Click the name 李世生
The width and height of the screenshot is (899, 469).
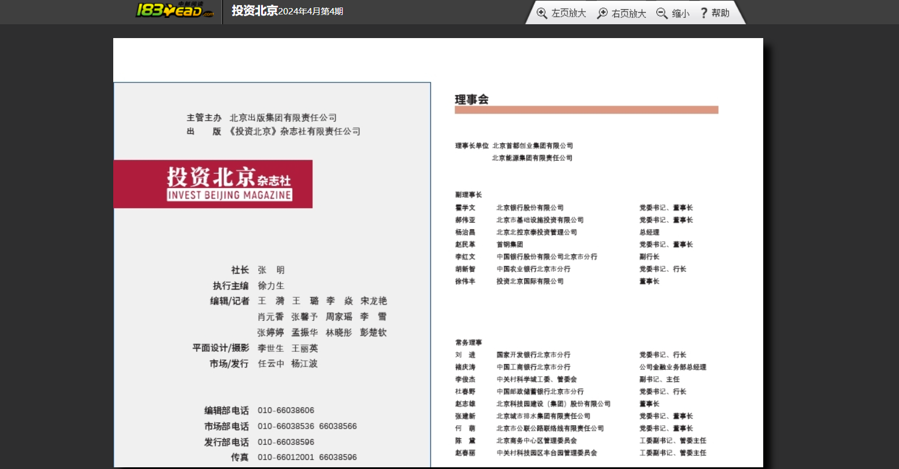[x=271, y=348]
